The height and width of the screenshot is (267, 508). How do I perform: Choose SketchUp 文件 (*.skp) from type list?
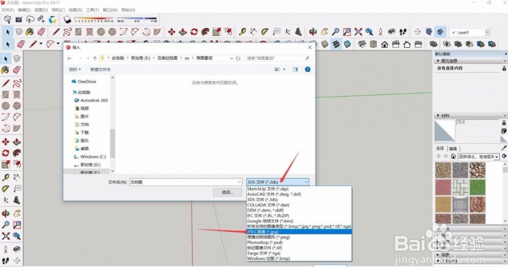(x=299, y=188)
